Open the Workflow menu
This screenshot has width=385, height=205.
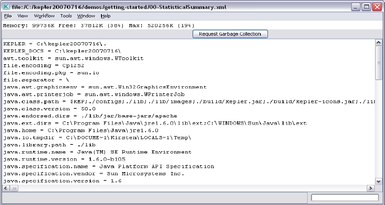44,16
